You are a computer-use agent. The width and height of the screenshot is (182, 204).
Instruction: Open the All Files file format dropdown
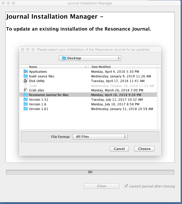[100, 137]
